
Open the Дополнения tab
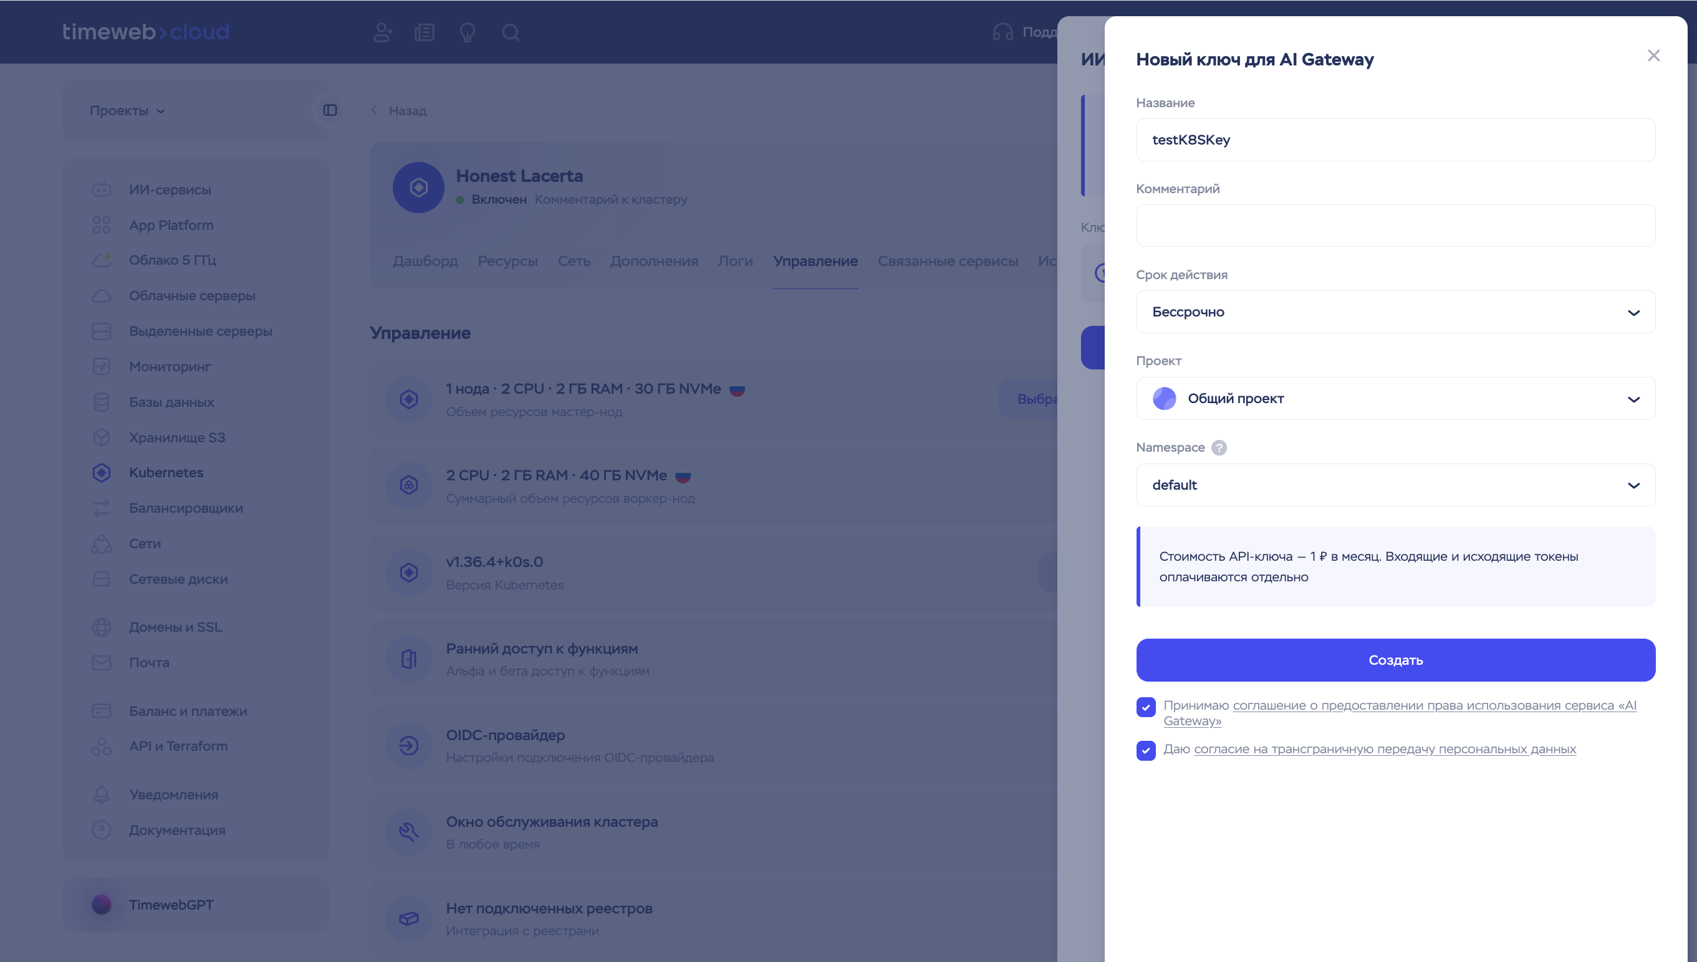coord(654,261)
